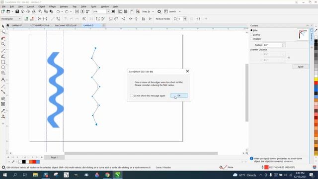The width and height of the screenshot is (318, 179).
Task: Click the new document plus tab button
Action: 104,25
